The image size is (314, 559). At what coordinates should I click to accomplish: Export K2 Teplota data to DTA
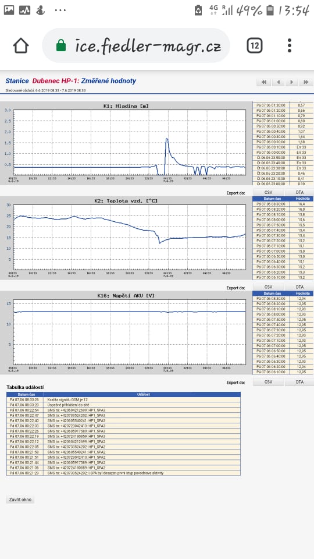(299, 287)
